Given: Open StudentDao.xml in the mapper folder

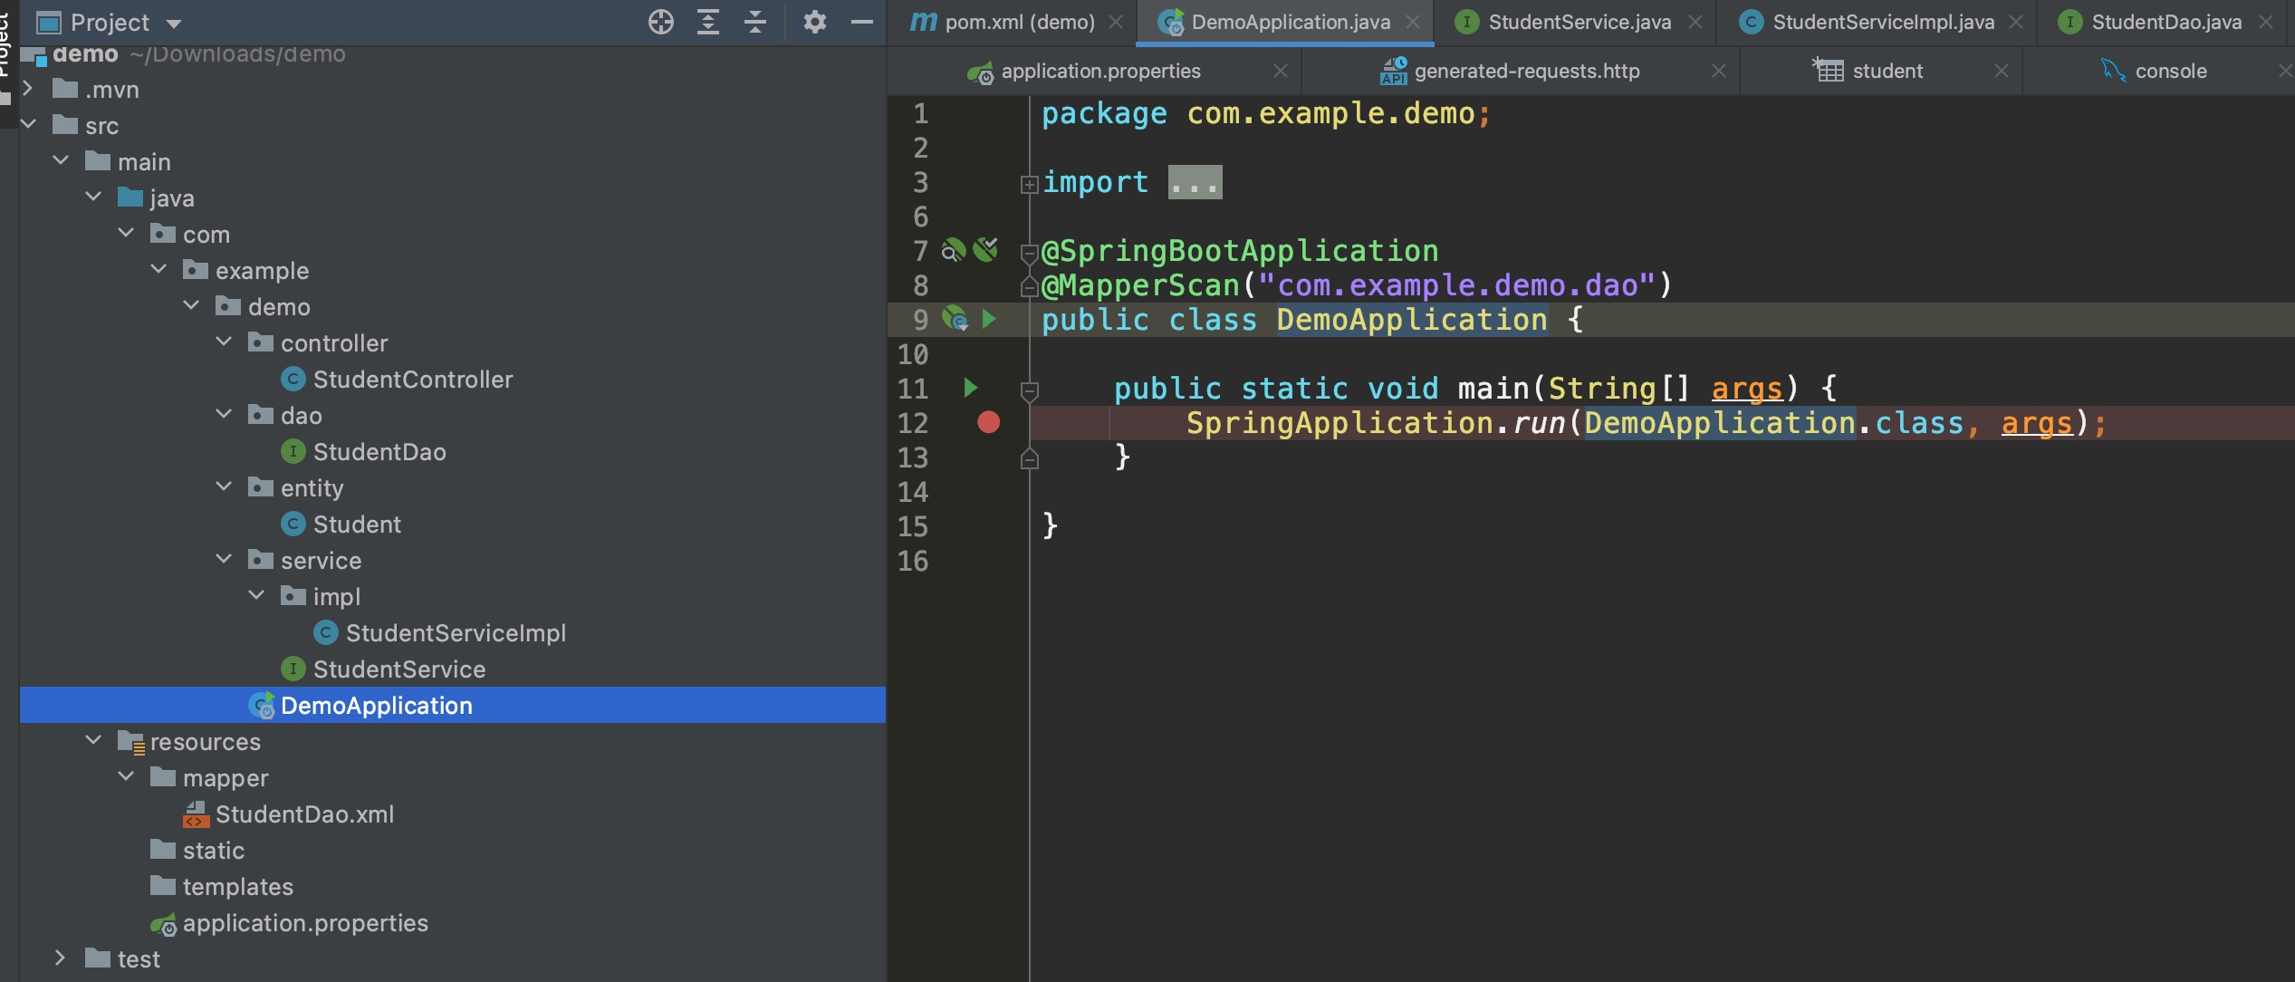Looking at the screenshot, I should pos(304,814).
